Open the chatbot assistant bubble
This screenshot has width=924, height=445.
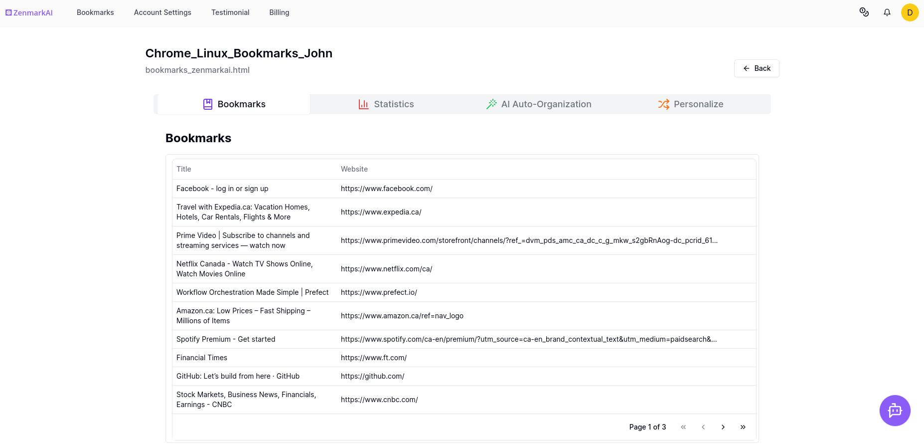[x=895, y=411]
